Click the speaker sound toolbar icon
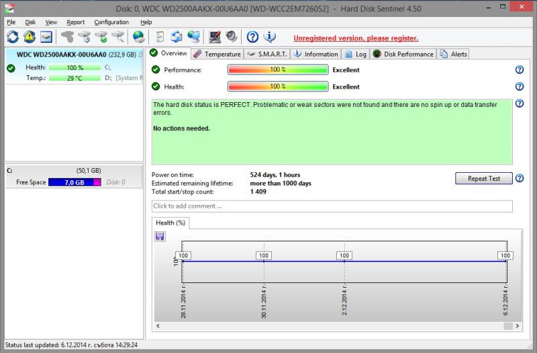The image size is (537, 353). pyautogui.click(x=232, y=37)
